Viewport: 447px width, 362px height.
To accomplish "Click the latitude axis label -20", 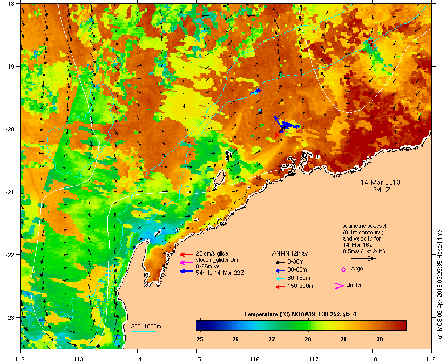I will coord(11,129).
